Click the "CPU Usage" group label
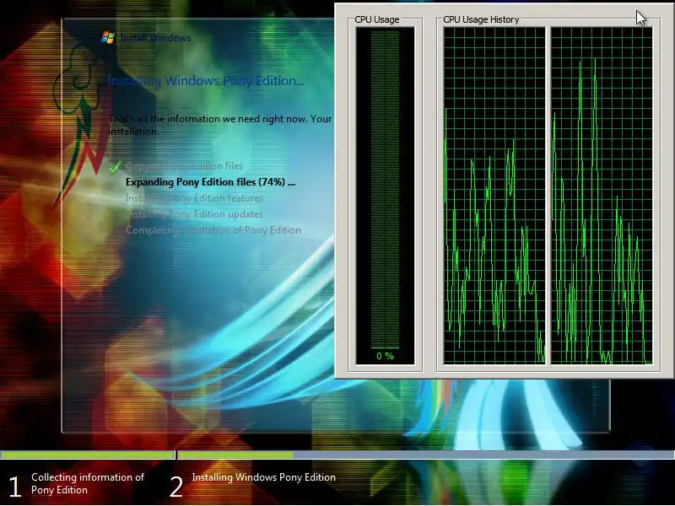Image resolution: width=675 pixels, height=506 pixels. (x=376, y=19)
